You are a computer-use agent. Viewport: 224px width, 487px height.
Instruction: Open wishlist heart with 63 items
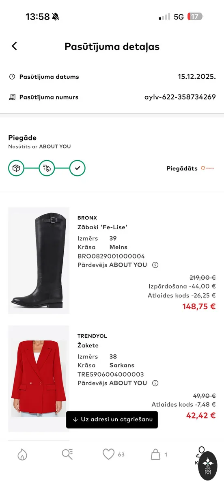(113, 455)
